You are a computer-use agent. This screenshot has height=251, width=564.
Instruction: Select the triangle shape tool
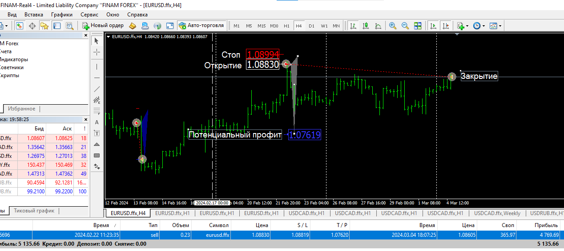97,144
